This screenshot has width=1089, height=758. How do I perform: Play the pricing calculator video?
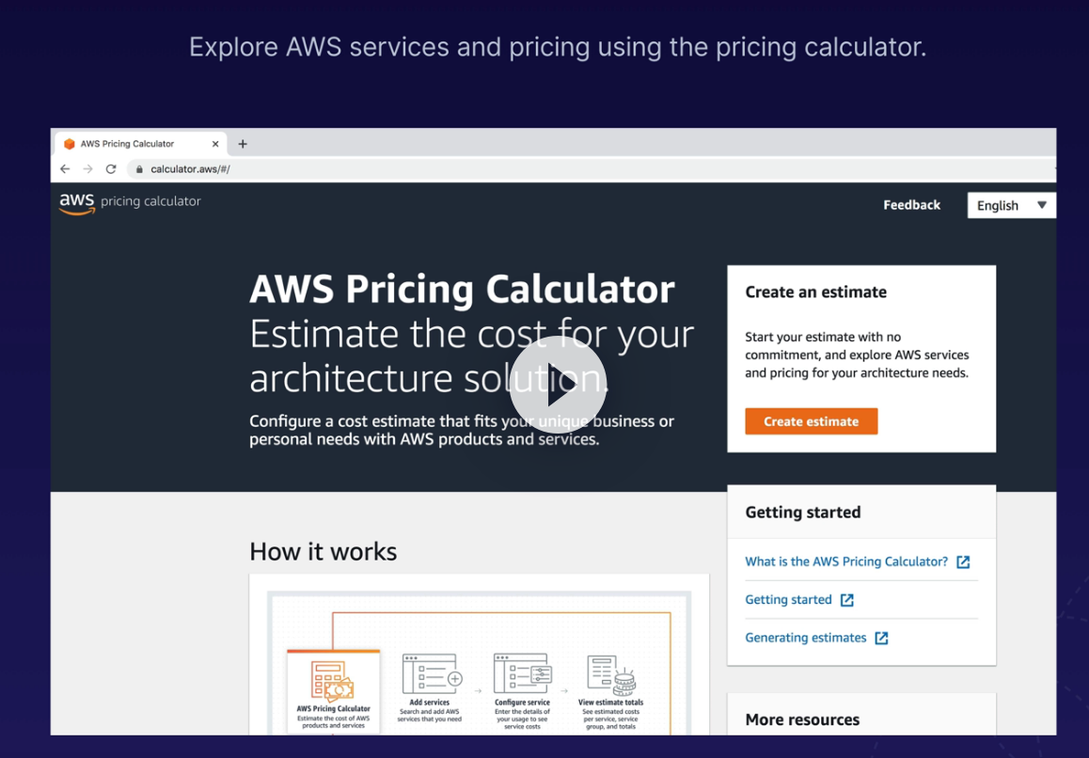point(558,384)
